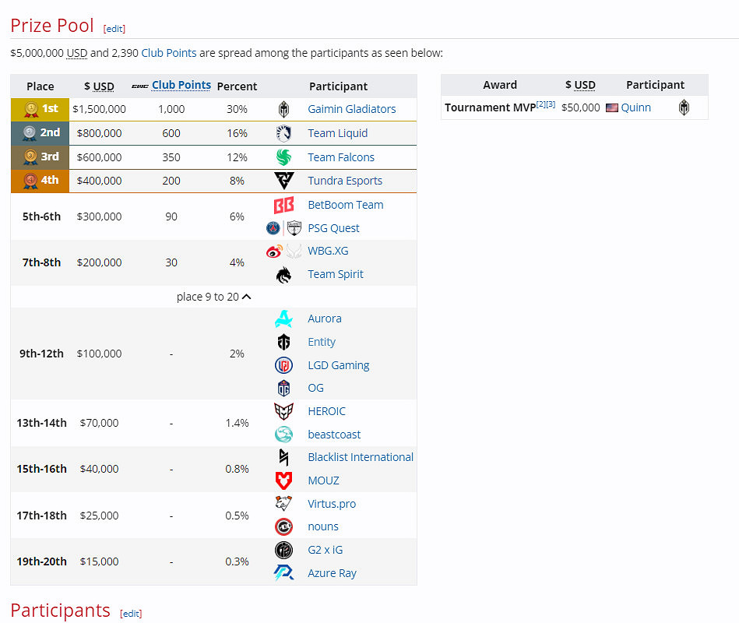The height and width of the screenshot is (623, 739).
Task: Click the Team Falcons green logo
Action: click(284, 156)
